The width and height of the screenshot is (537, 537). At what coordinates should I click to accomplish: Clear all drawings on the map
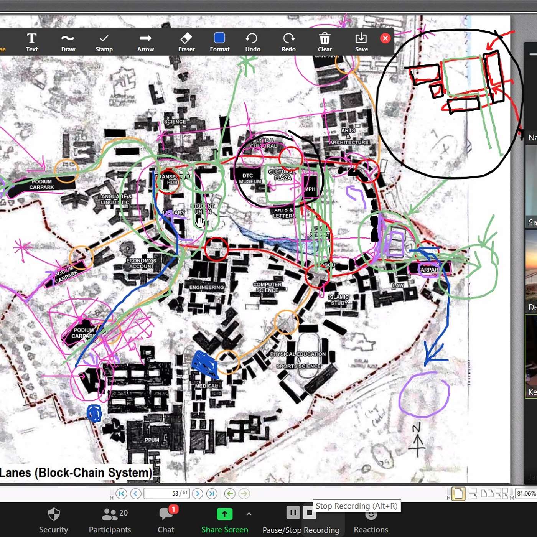coord(325,41)
